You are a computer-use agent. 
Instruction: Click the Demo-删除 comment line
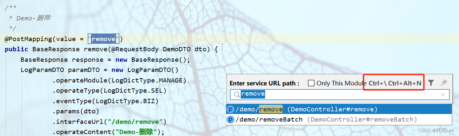pos(30,18)
